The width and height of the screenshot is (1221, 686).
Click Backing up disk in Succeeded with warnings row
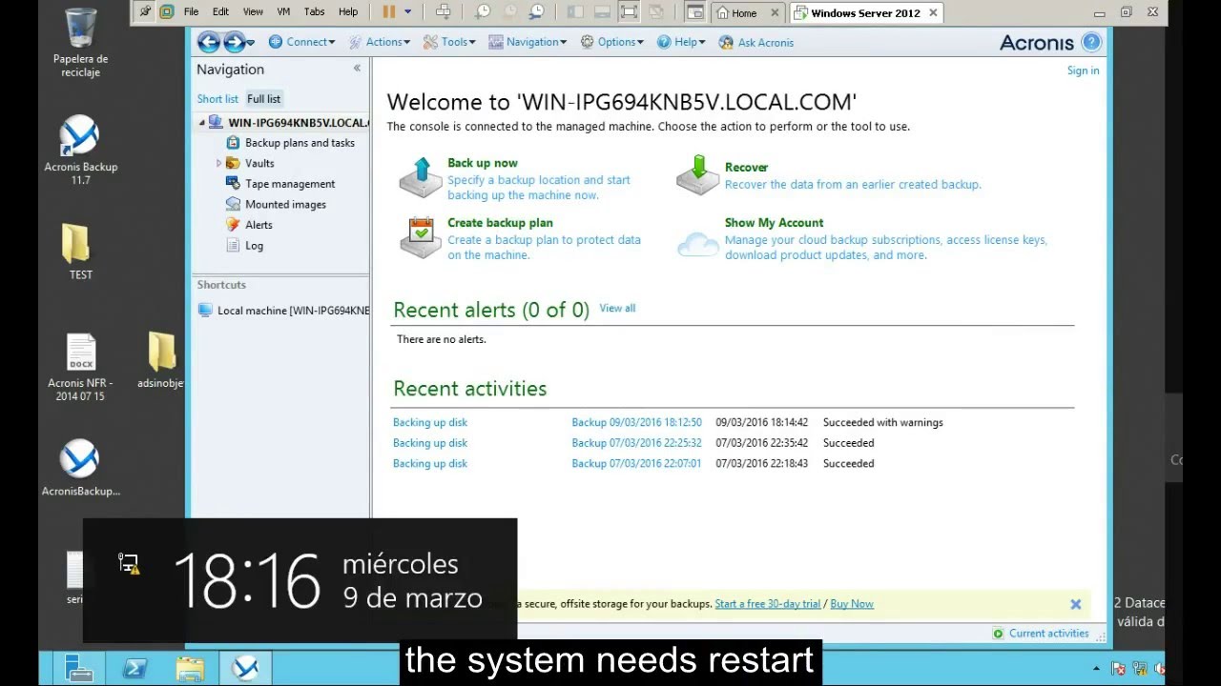(x=430, y=422)
